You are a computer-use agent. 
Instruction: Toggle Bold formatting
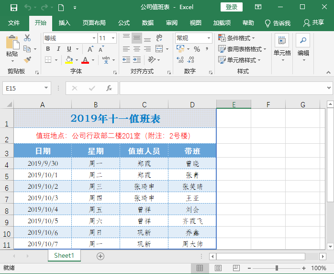pos(48,49)
